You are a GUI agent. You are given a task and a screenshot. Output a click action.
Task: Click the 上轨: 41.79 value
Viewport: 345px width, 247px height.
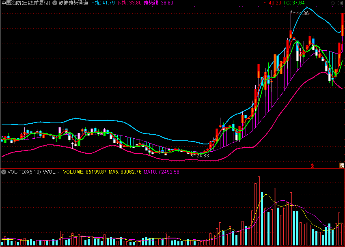pos(103,3)
